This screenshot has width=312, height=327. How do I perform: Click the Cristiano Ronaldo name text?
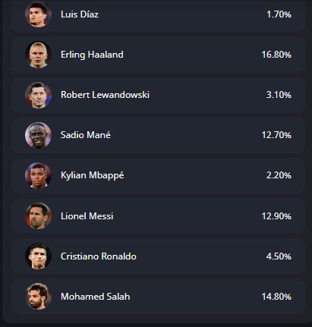click(99, 256)
